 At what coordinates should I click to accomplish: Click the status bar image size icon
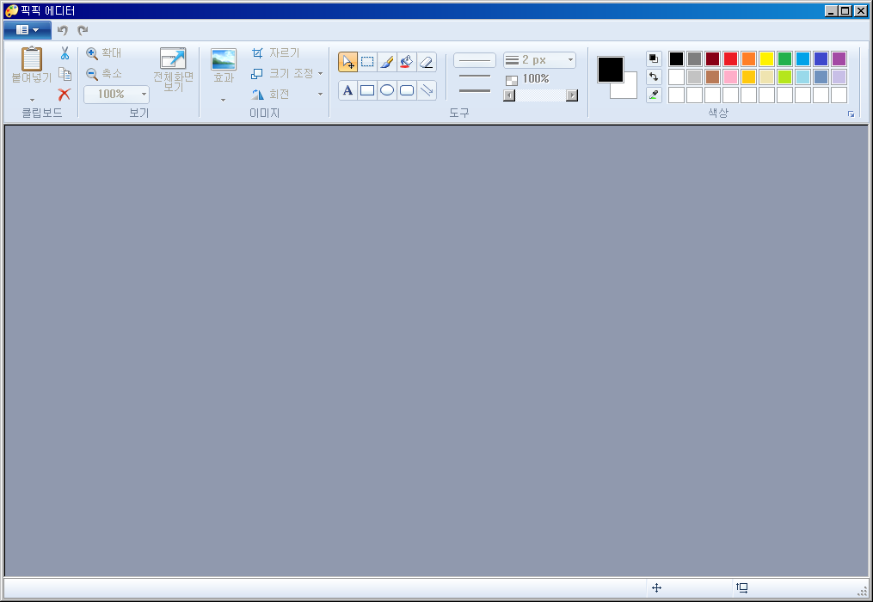pyautogui.click(x=741, y=587)
